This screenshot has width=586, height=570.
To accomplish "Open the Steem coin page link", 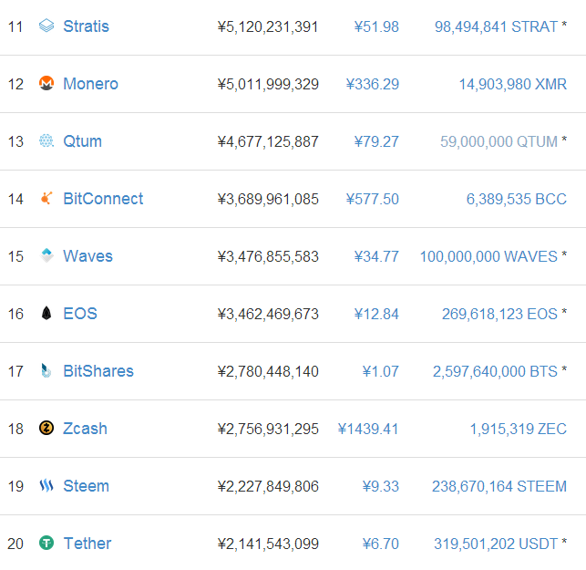I will [x=86, y=486].
